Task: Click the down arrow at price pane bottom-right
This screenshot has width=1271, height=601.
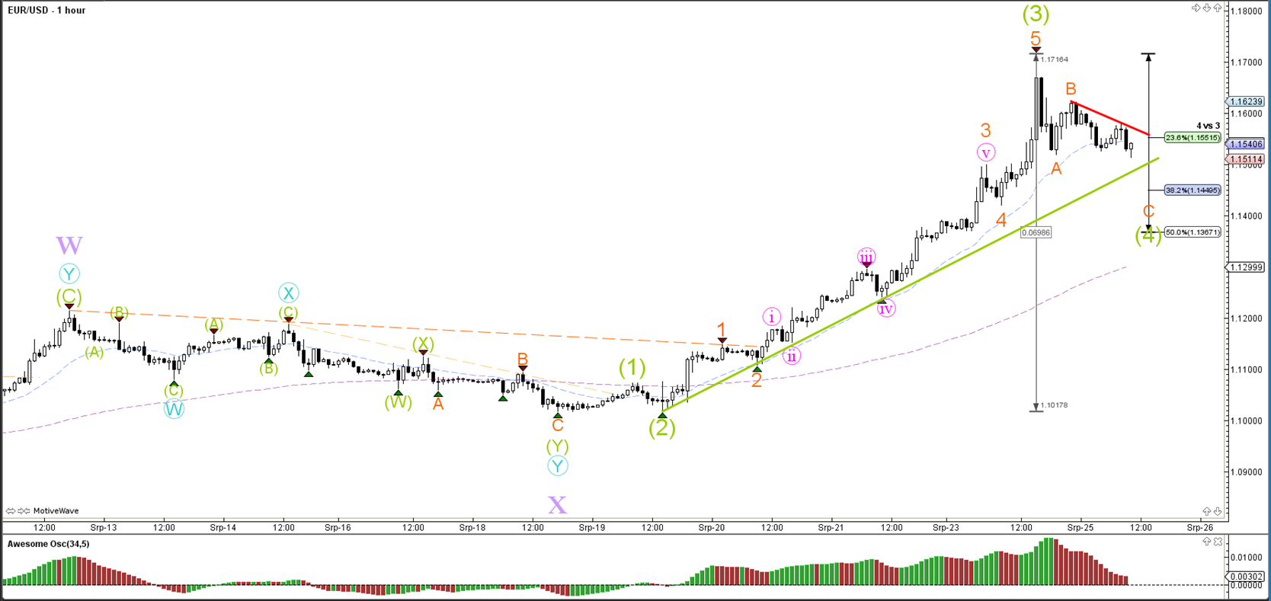Action: coord(1218,511)
